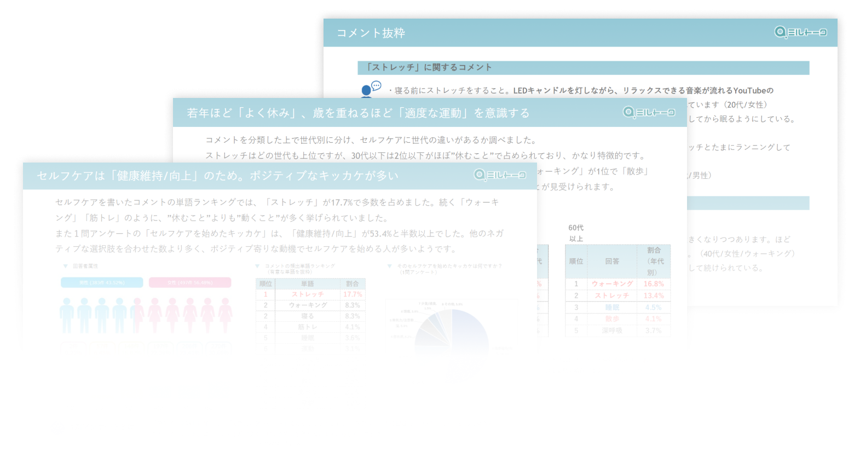Click the triangle marker beside コメントの頻出単語ランキング
This screenshot has width=860, height=457.
[258, 266]
